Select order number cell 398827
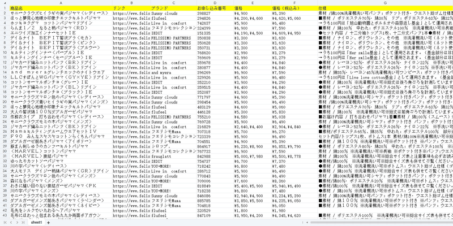 pyautogui.click(x=215, y=13)
